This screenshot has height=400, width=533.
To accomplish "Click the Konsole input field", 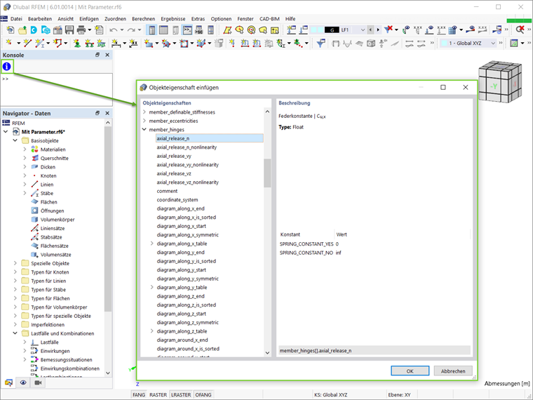I will 56,89.
